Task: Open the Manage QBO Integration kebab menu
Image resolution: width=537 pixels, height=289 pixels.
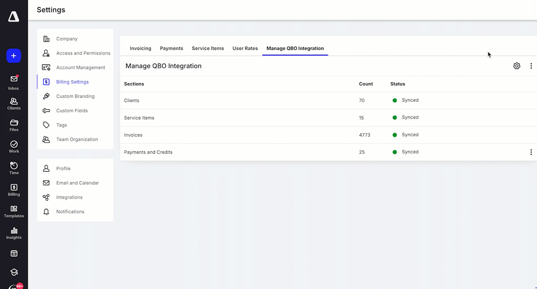Action: 531,66
